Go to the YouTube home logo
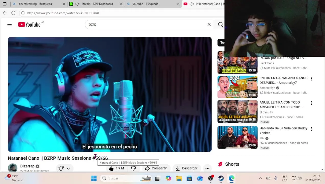325x184 pixels. coord(29,25)
